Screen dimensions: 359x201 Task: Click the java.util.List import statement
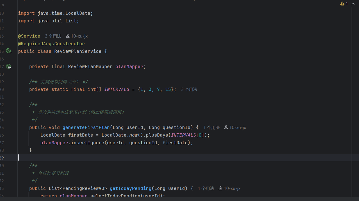coord(49,21)
